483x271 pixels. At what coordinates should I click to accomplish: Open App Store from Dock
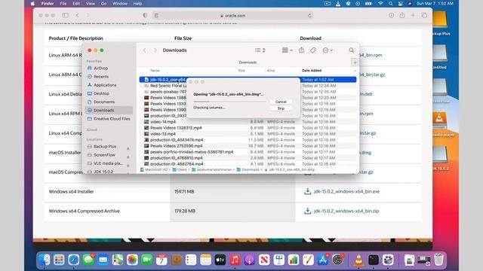click(x=322, y=260)
